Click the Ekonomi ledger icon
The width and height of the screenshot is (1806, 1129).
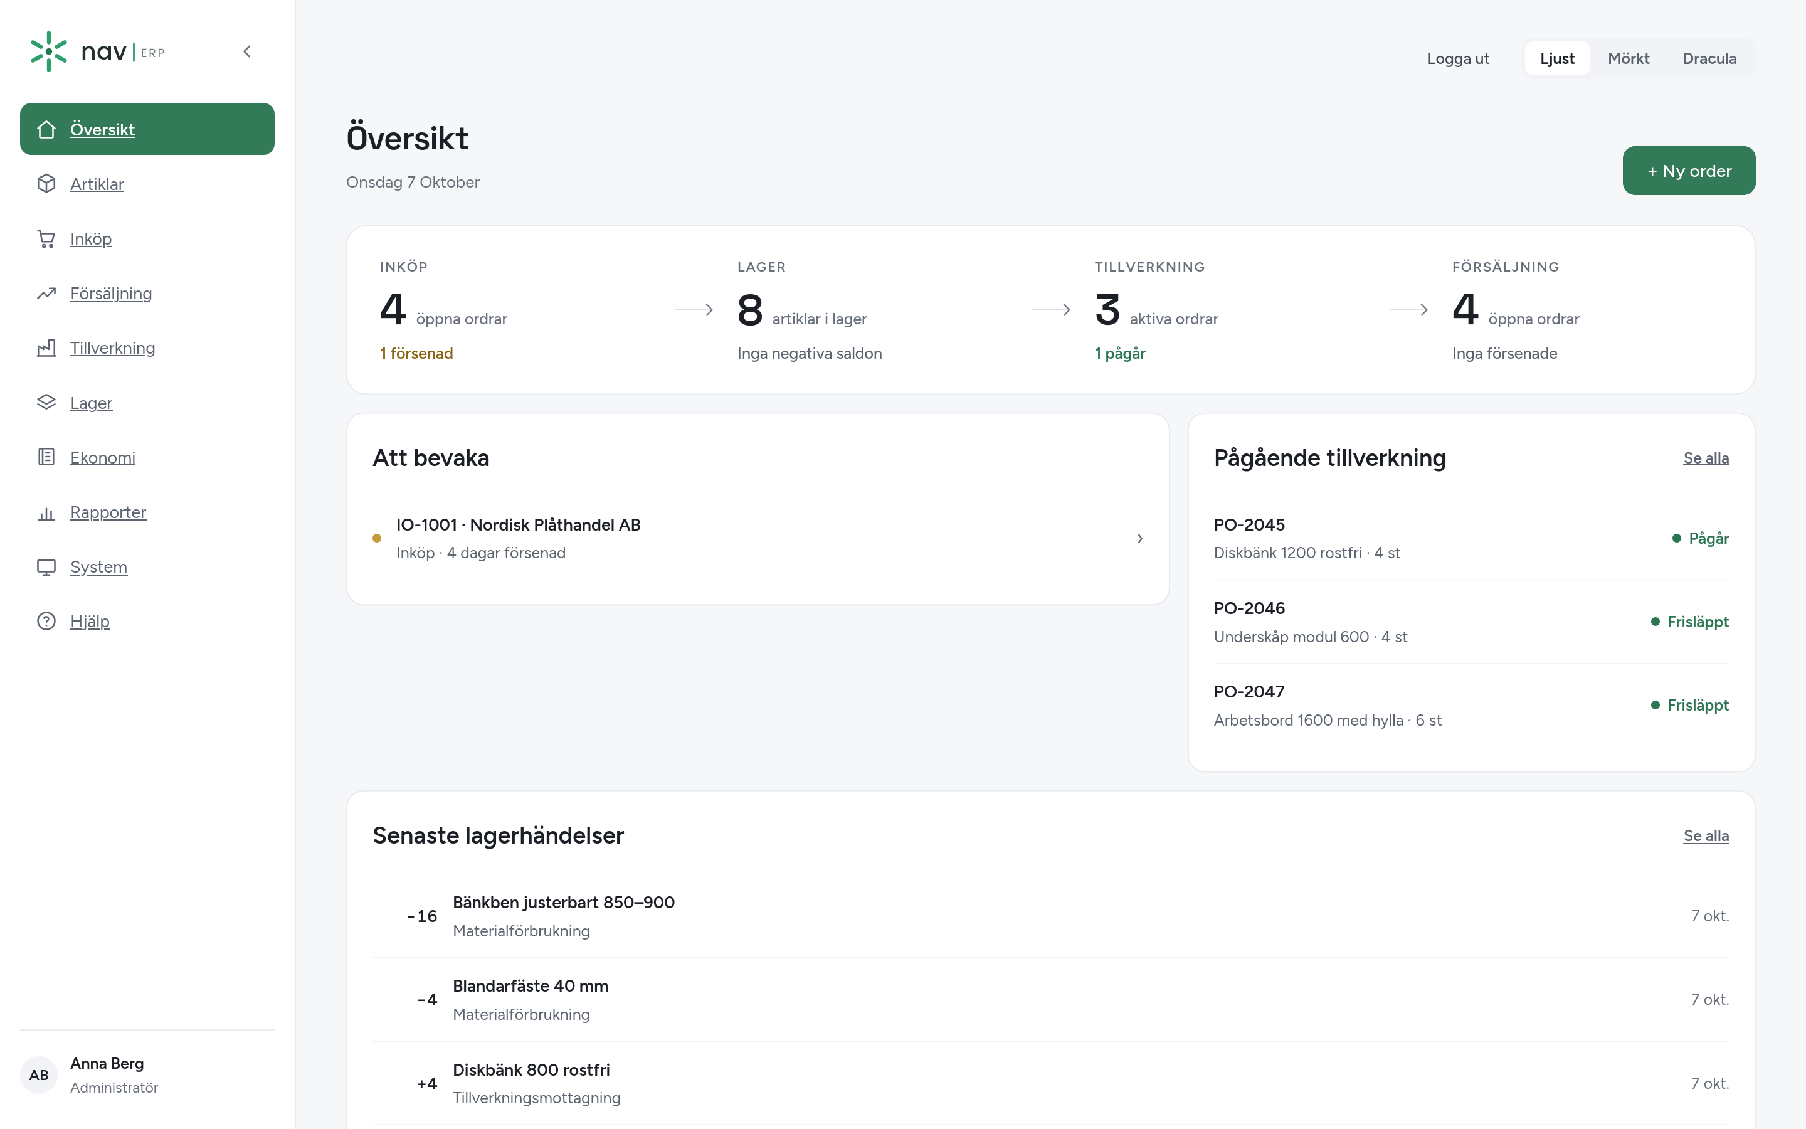click(46, 457)
